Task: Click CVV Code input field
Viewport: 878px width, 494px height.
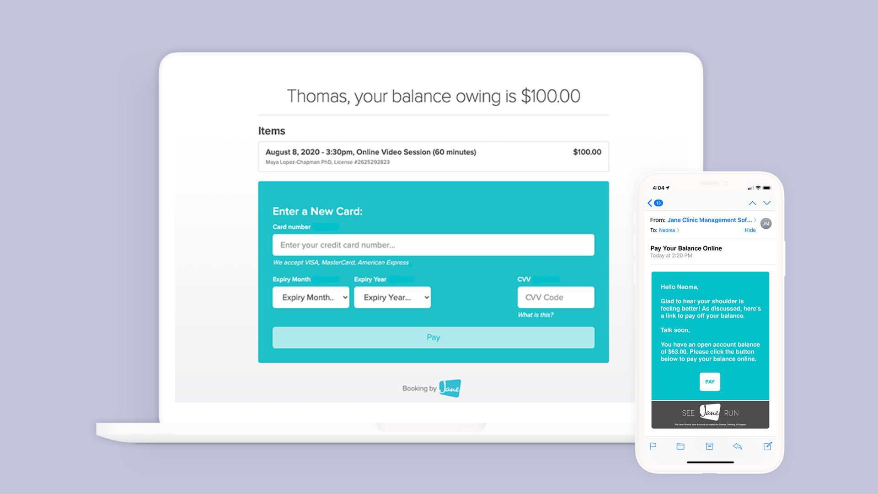Action: pos(555,296)
